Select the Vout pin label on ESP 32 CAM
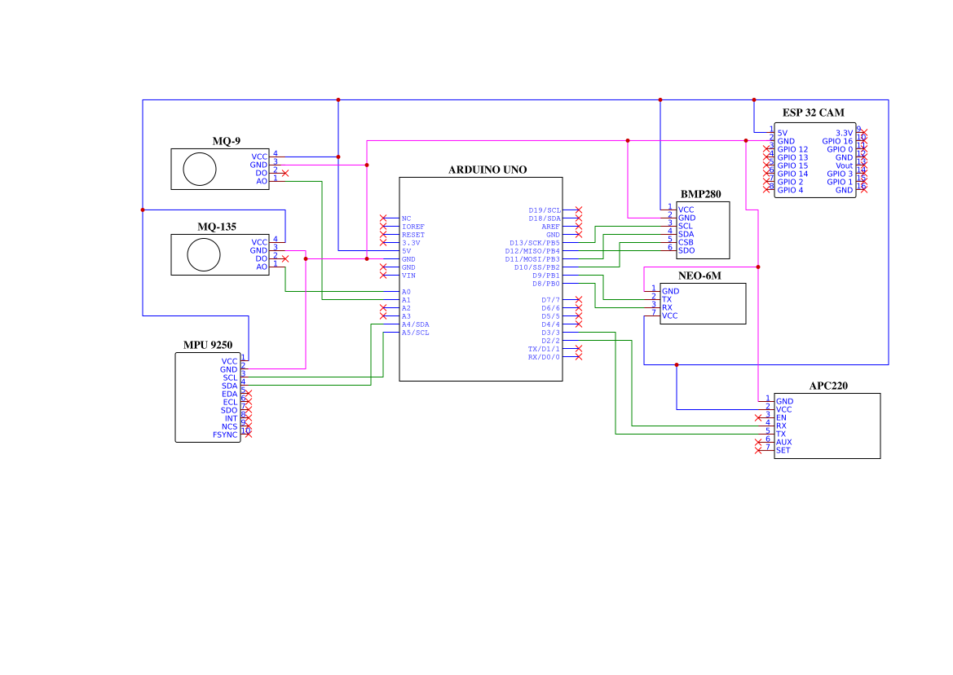This screenshot has width=953, height=675. tap(845, 165)
